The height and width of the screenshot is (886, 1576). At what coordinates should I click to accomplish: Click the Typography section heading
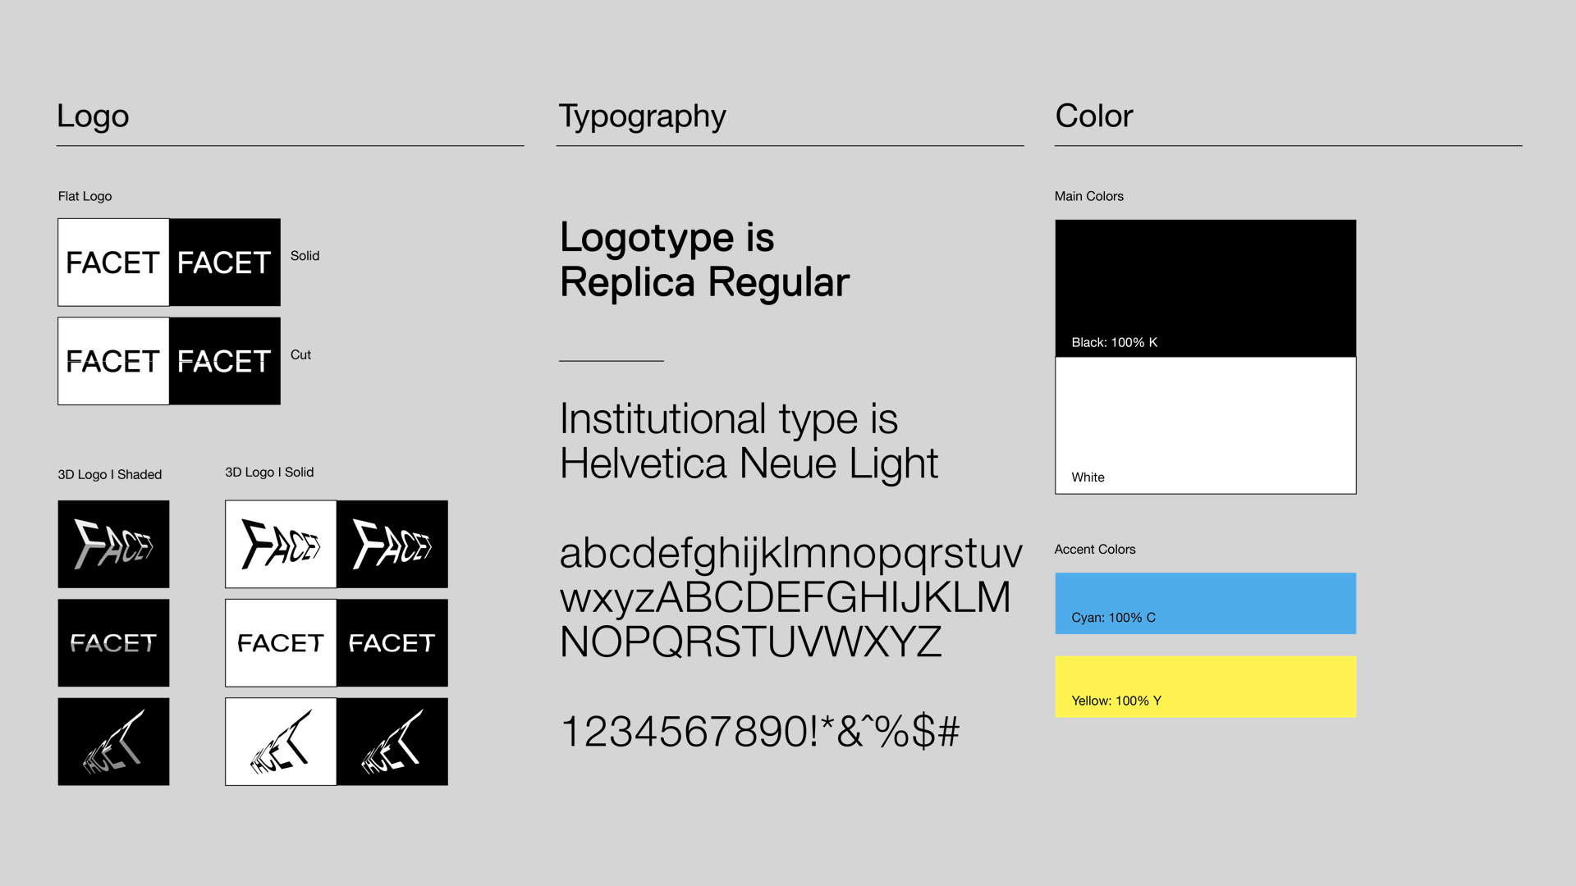click(x=643, y=116)
